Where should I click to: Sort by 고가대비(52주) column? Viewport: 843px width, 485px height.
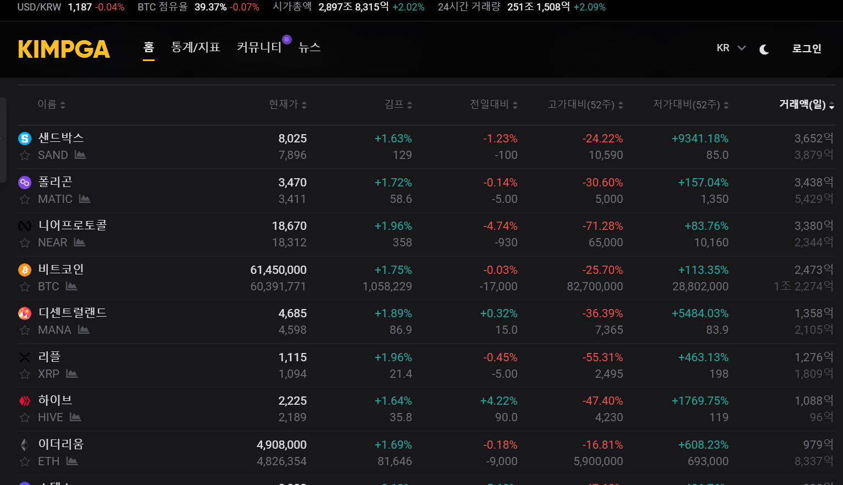point(585,104)
